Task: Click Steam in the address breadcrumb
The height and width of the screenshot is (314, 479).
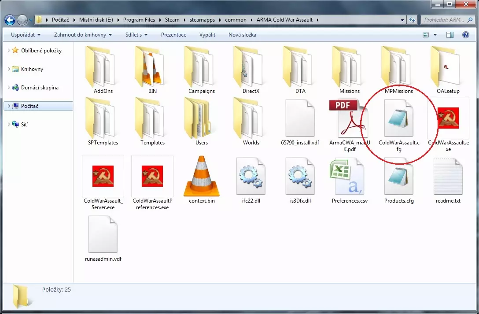Action: click(x=172, y=20)
